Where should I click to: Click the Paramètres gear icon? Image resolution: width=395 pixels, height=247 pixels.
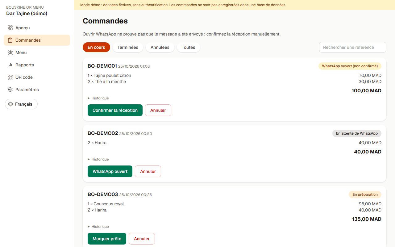[x=10, y=90]
